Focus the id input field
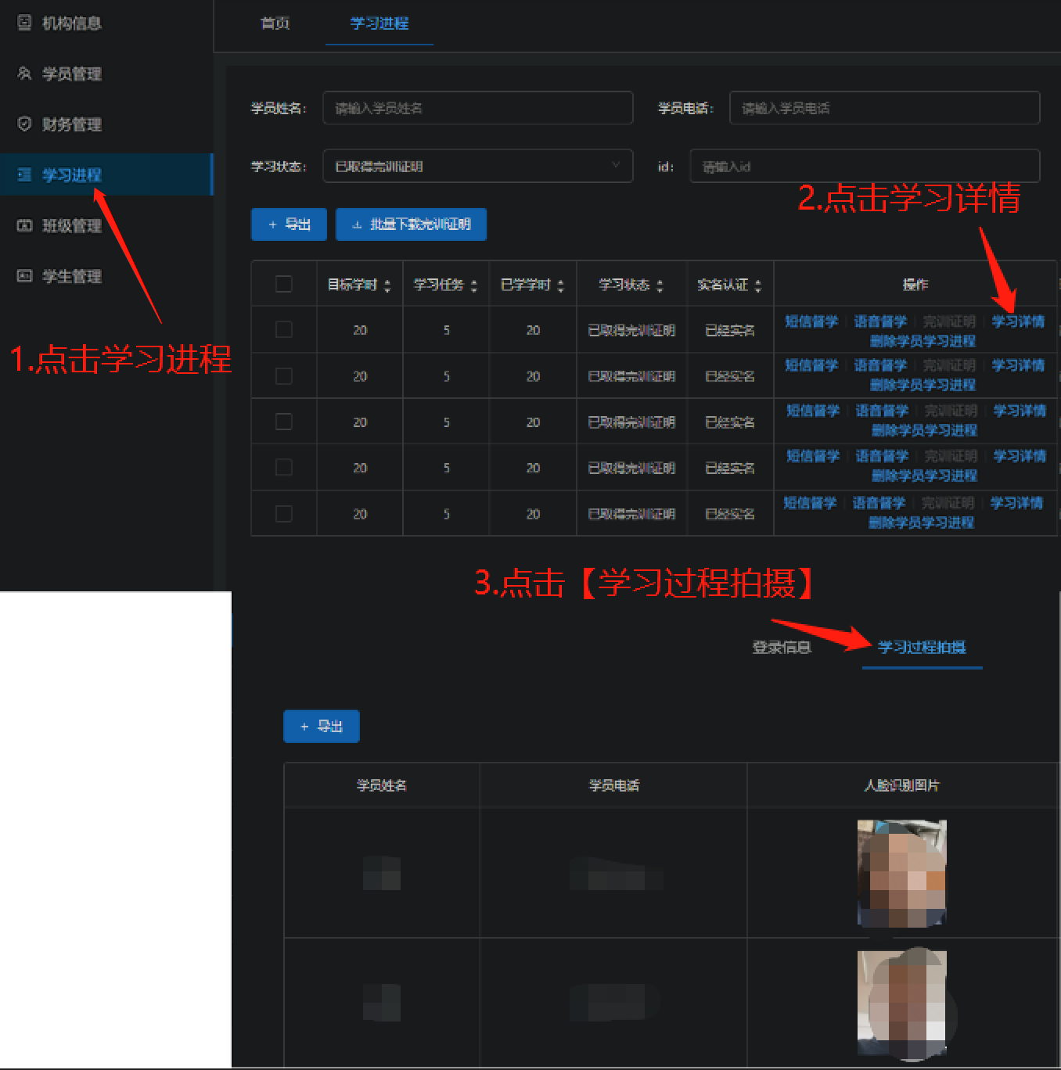The image size is (1061, 1070). (x=865, y=166)
